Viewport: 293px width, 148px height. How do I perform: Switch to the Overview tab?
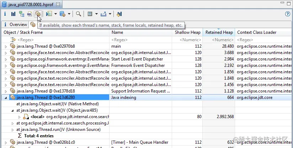16,25
